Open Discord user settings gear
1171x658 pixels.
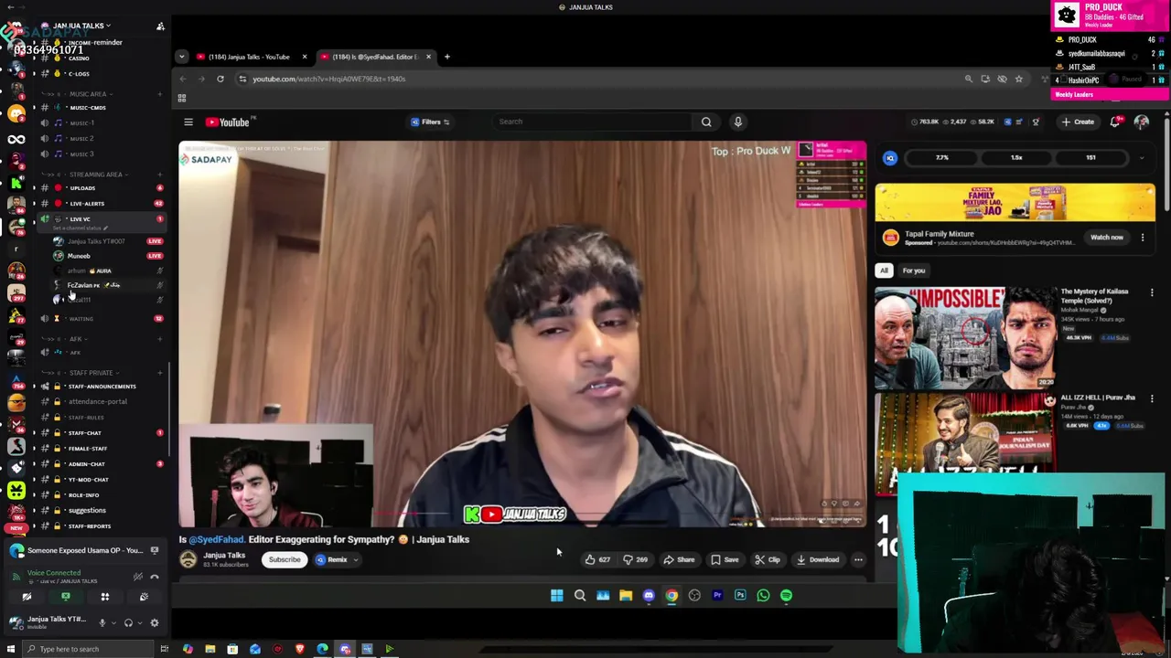click(x=154, y=623)
